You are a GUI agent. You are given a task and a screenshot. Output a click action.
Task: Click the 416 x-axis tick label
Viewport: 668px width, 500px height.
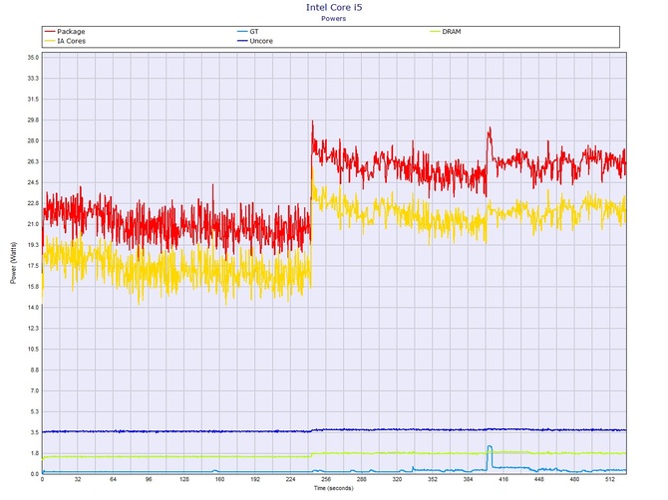pyautogui.click(x=503, y=479)
